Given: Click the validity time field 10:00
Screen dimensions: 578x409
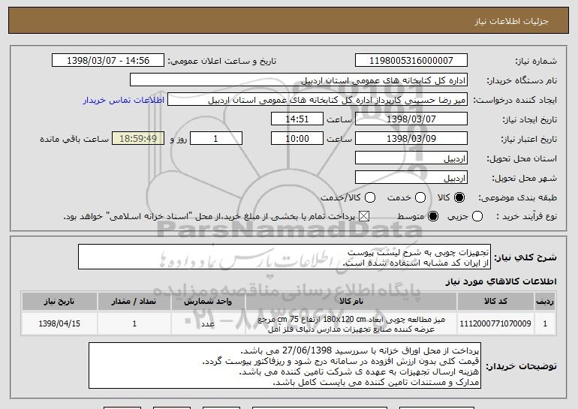Looking at the screenshot, I should coord(297,139).
